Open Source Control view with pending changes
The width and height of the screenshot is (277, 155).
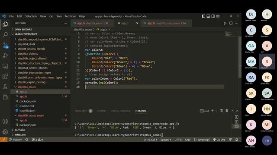click(x=5, y=45)
